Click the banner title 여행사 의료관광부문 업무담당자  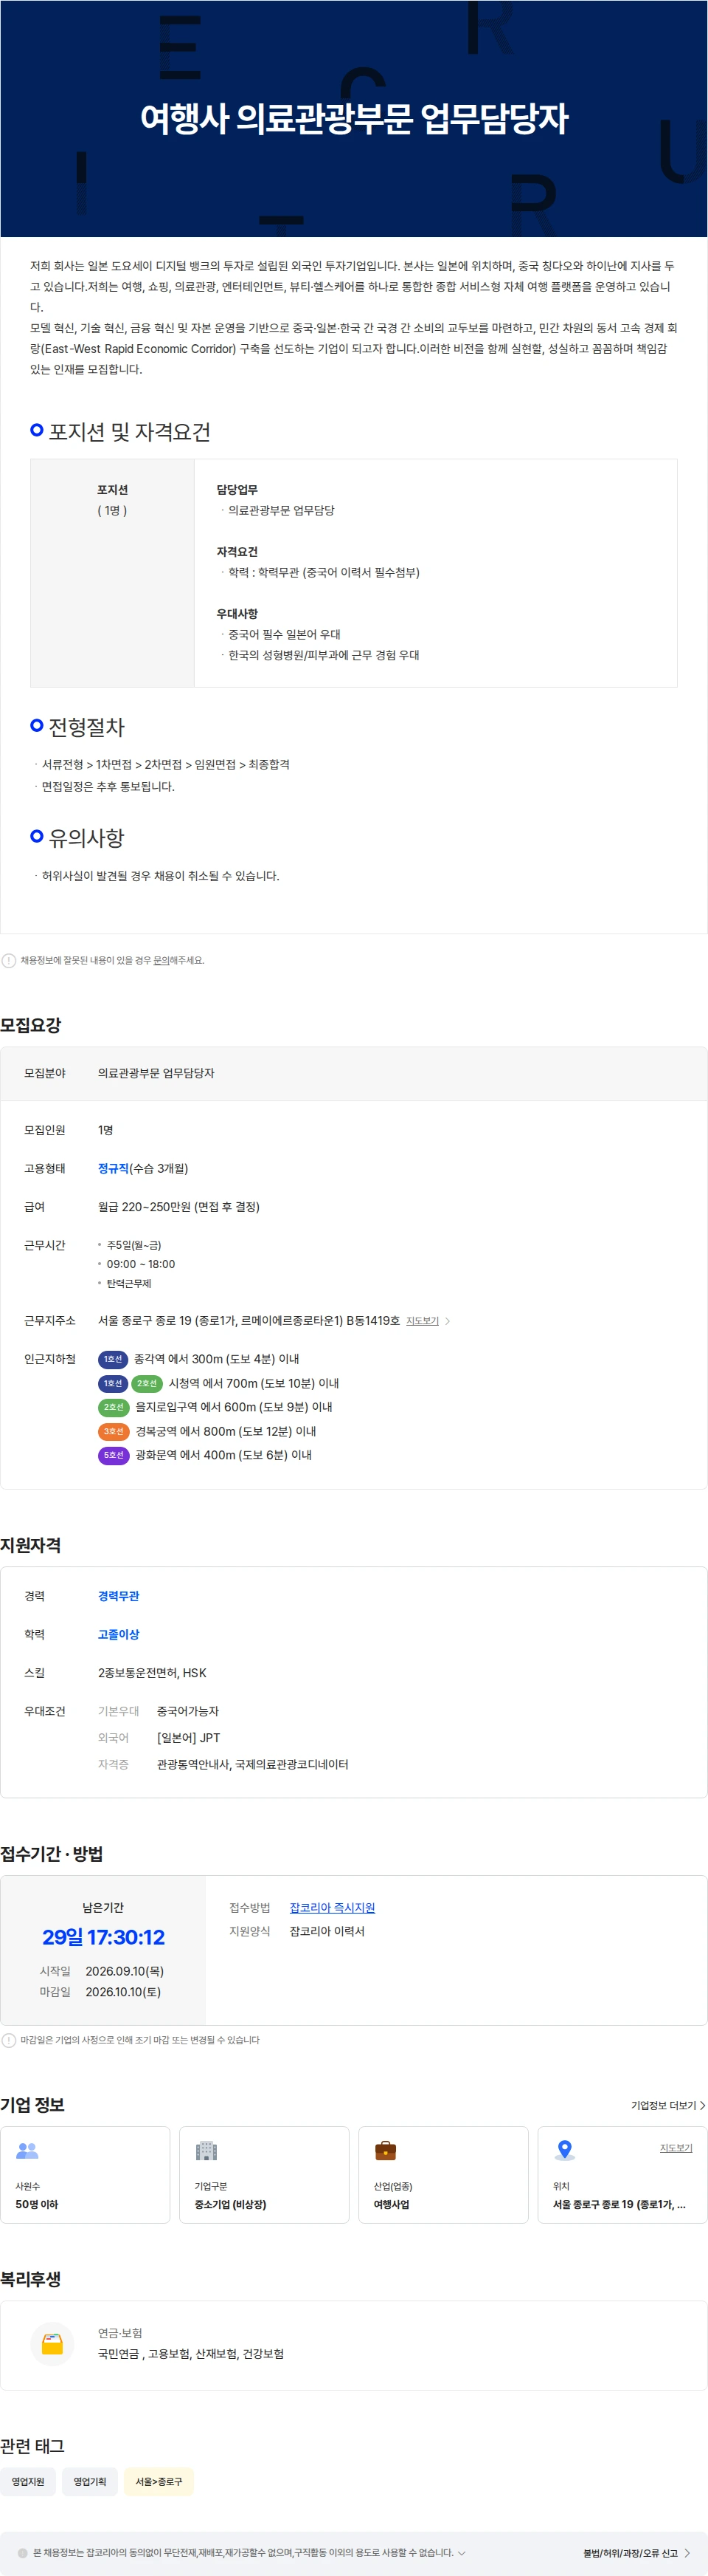tap(355, 118)
